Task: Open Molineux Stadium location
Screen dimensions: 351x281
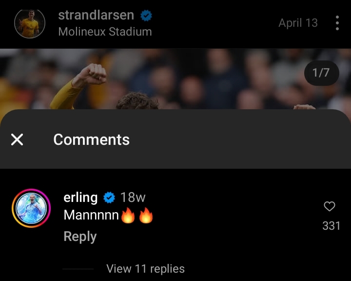Action: click(x=105, y=32)
